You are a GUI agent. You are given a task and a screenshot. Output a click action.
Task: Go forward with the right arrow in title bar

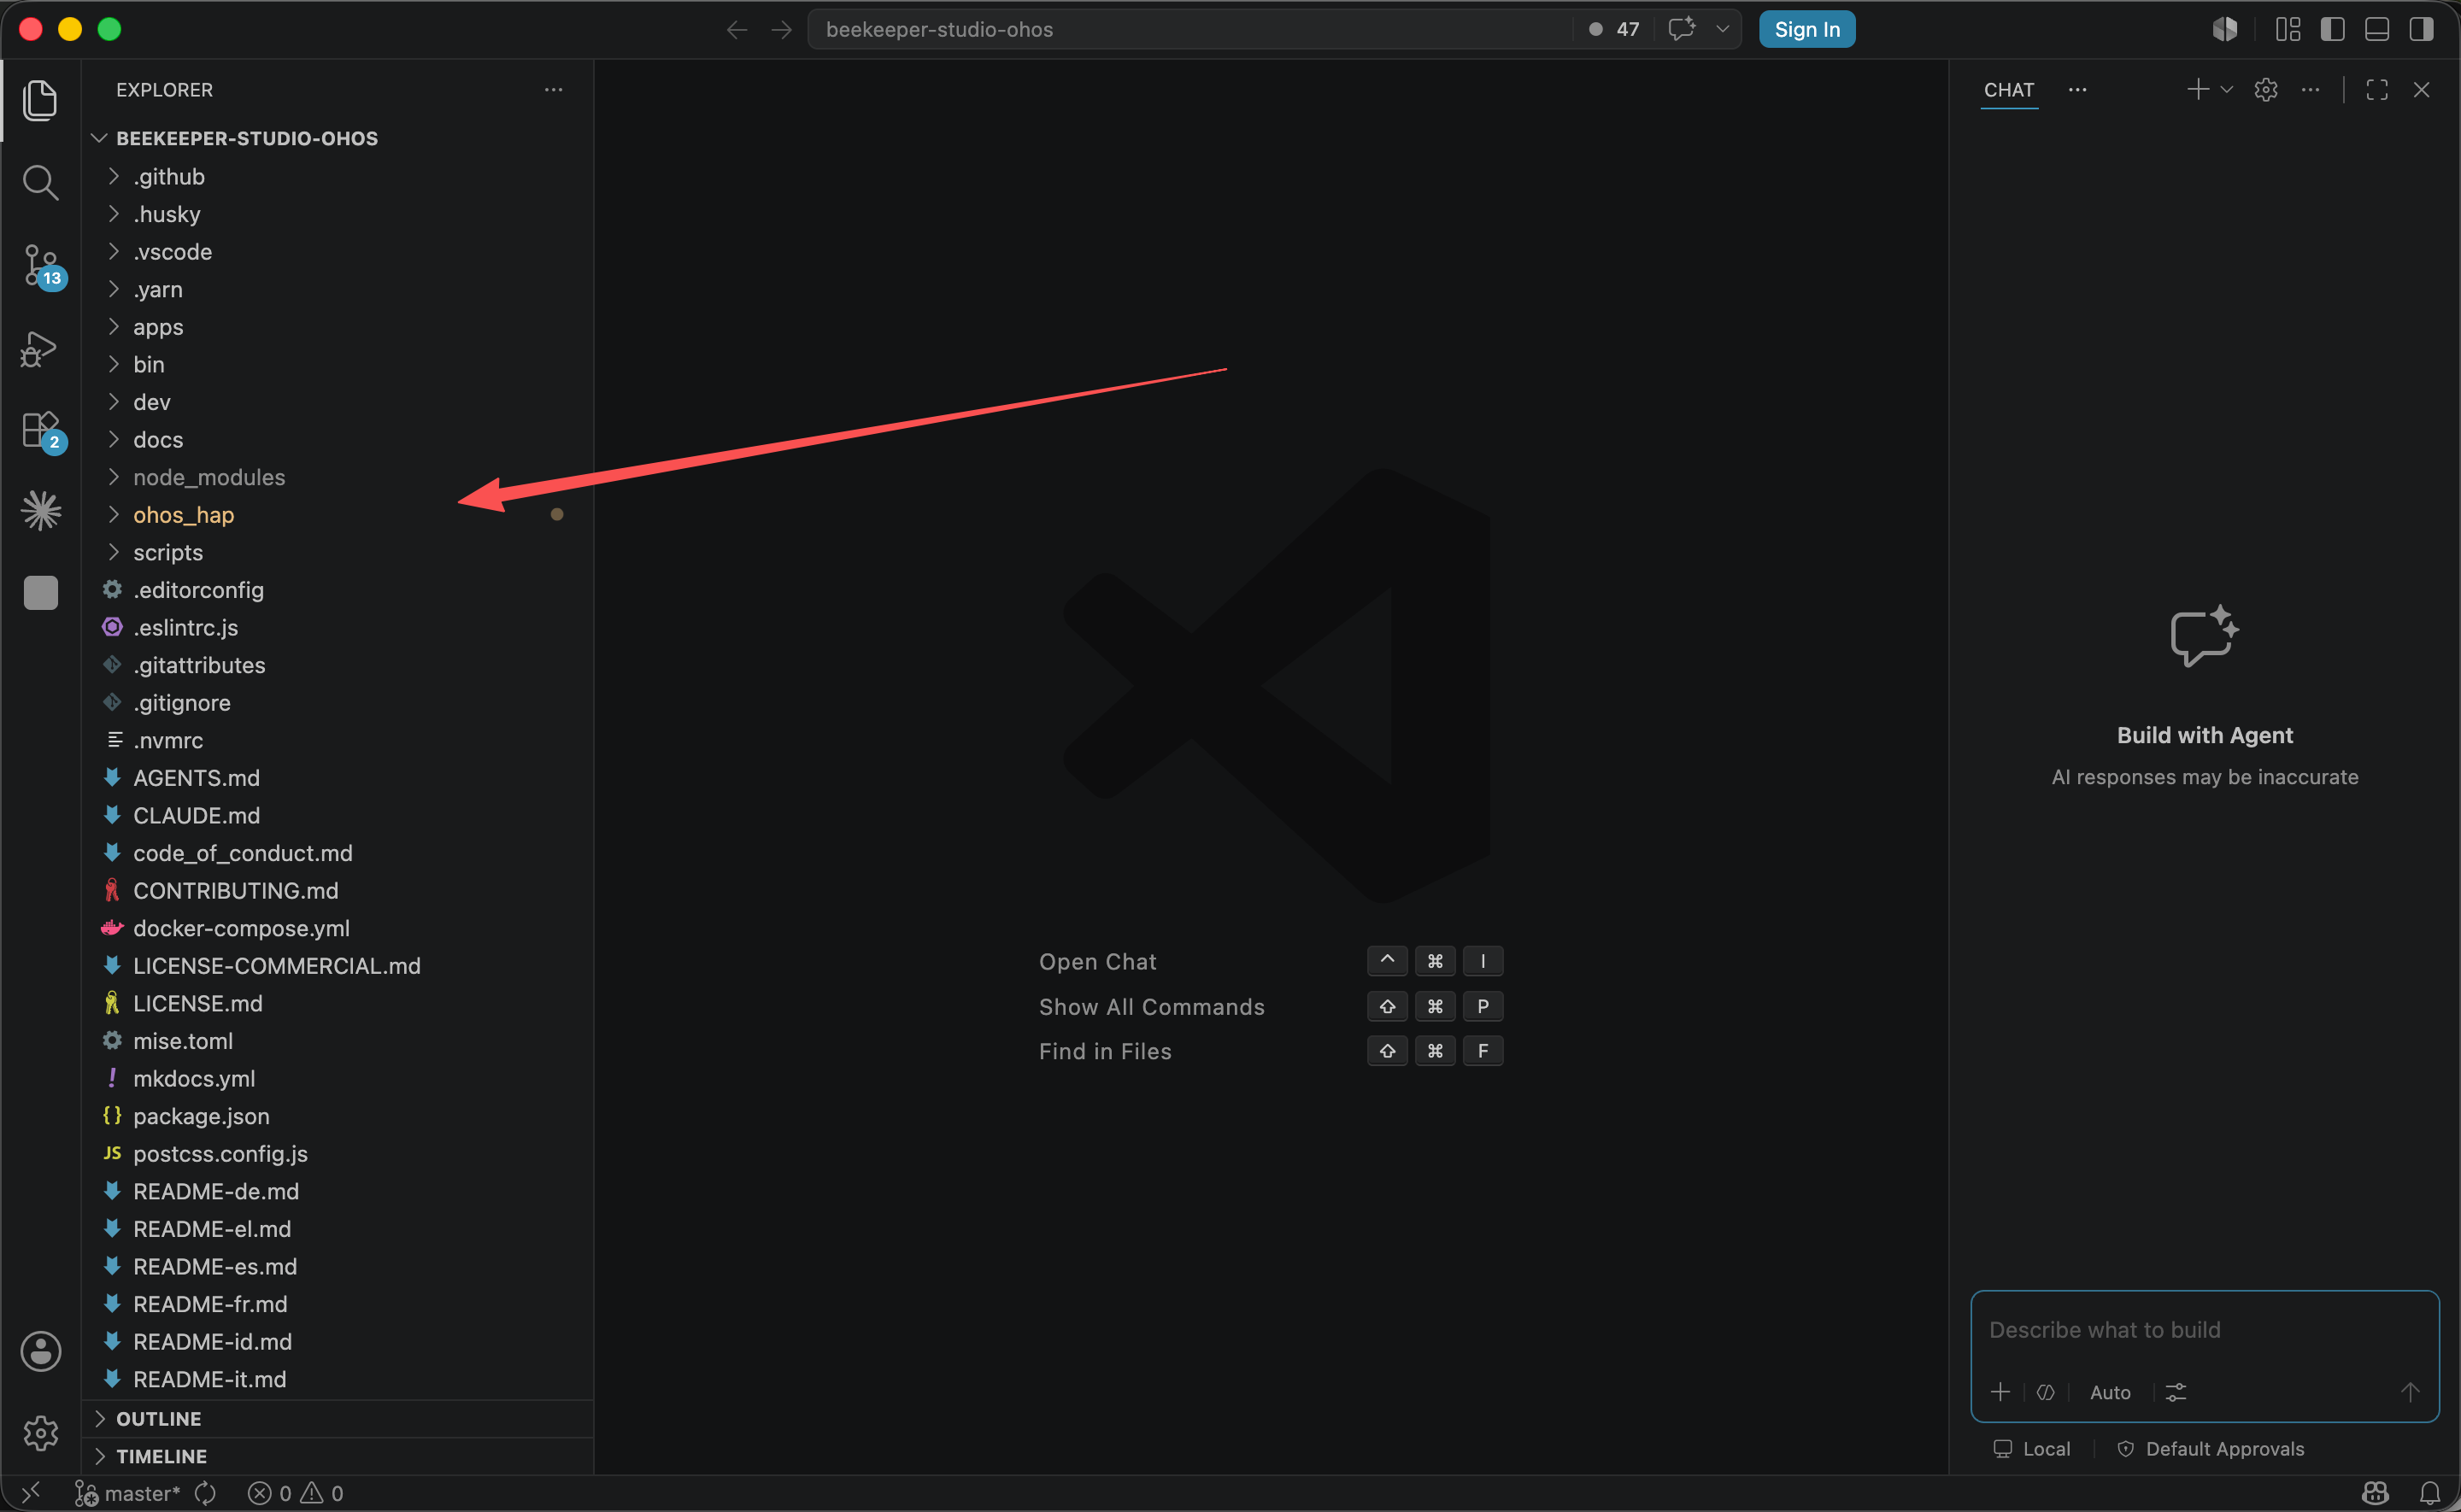[x=782, y=30]
